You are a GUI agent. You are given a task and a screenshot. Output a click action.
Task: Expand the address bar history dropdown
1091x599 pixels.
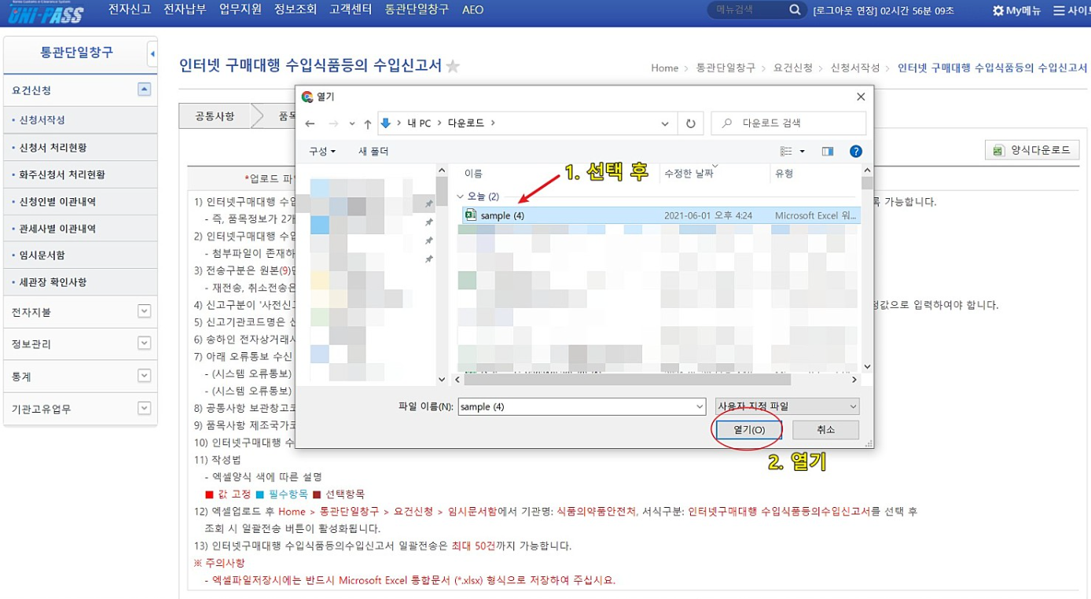[665, 123]
